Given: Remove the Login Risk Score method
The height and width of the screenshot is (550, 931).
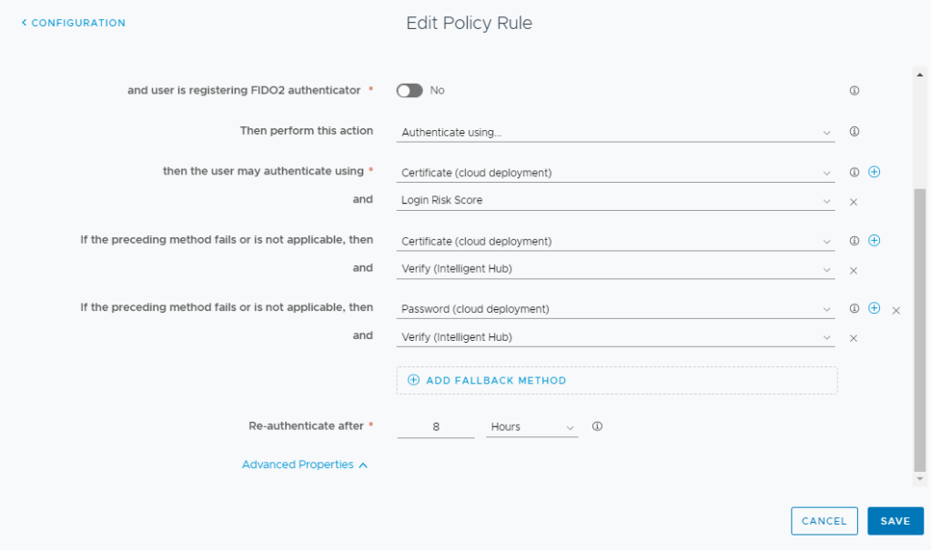Looking at the screenshot, I should coord(854,202).
